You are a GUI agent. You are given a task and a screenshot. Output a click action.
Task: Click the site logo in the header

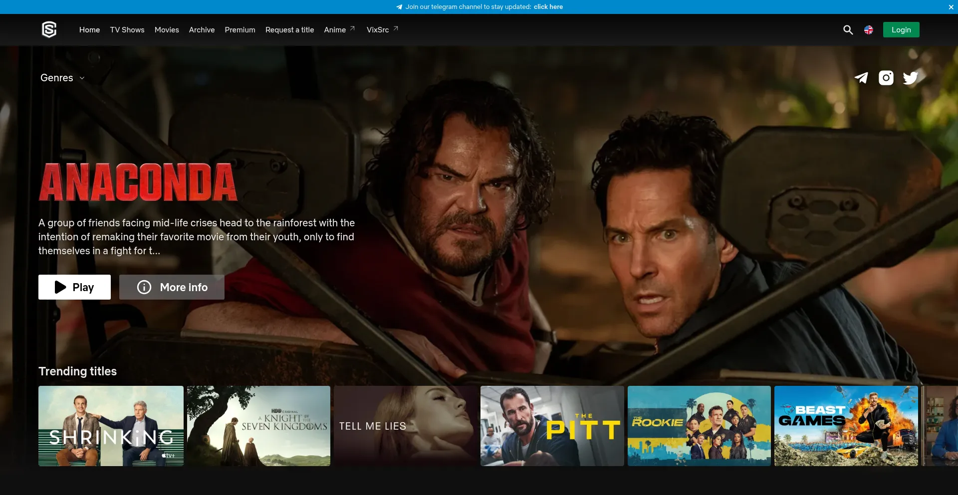(x=49, y=30)
